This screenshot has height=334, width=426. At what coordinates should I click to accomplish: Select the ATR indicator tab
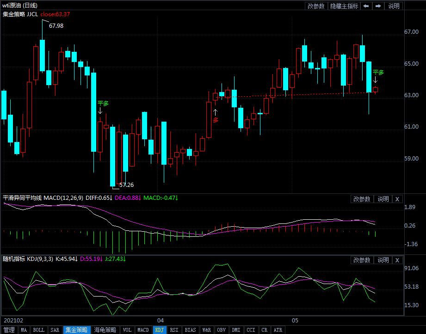pyautogui.click(x=278, y=330)
